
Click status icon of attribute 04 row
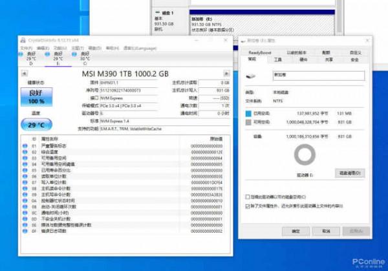[x=25, y=164]
